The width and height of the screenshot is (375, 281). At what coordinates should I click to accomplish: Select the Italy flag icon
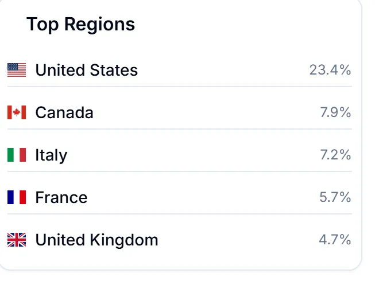click(17, 155)
